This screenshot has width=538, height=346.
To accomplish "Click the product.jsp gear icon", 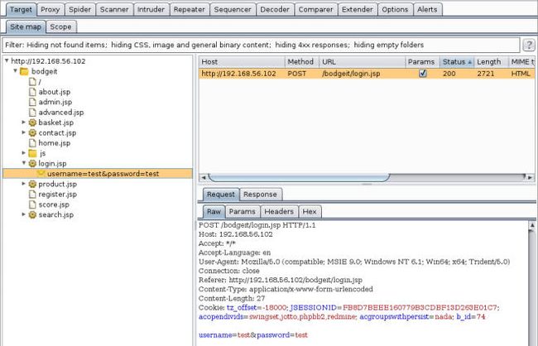I will [32, 184].
